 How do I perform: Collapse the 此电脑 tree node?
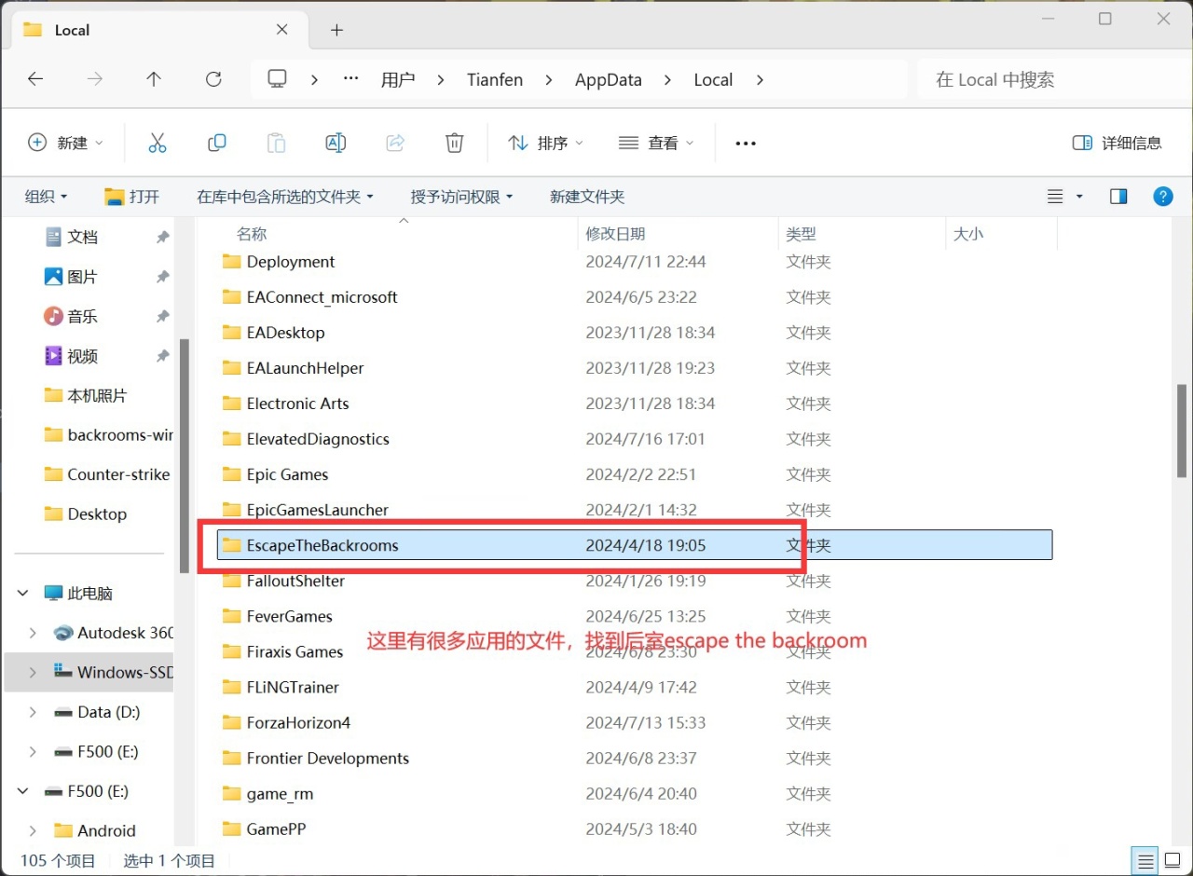click(24, 593)
